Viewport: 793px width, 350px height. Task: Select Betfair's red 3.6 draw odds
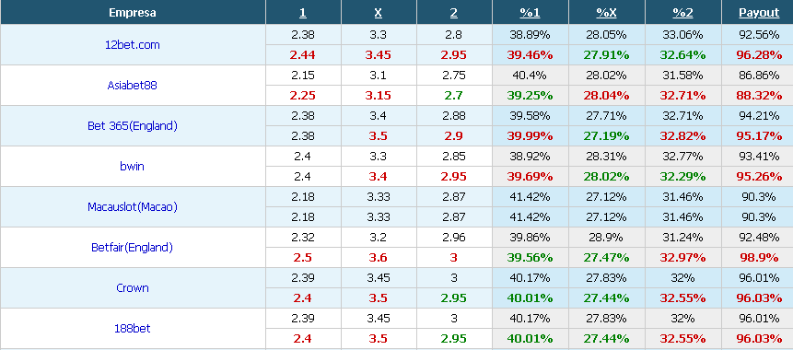(379, 258)
